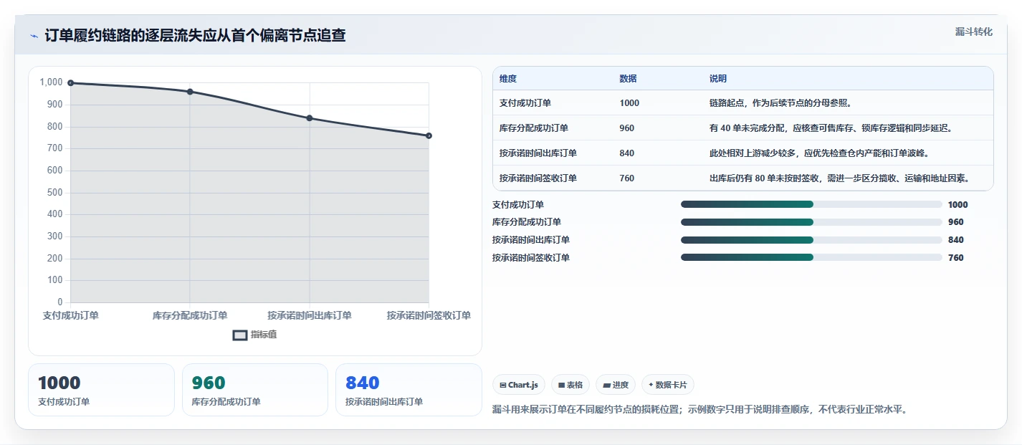Click description 链路起点，作为后续节点的分母参照
This screenshot has width=1022, height=445.
point(780,103)
